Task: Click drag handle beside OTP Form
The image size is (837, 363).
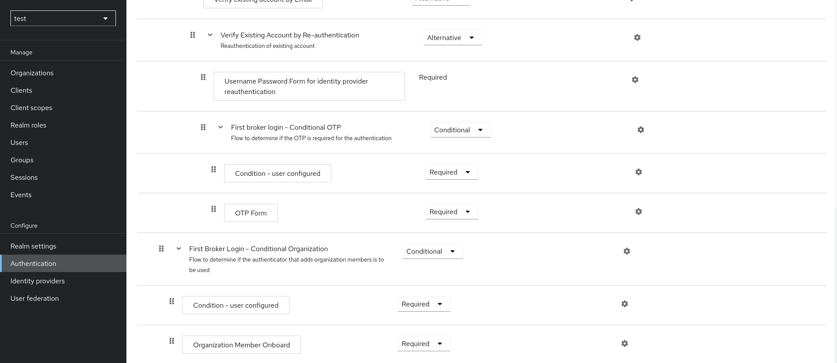Action: pos(214,209)
